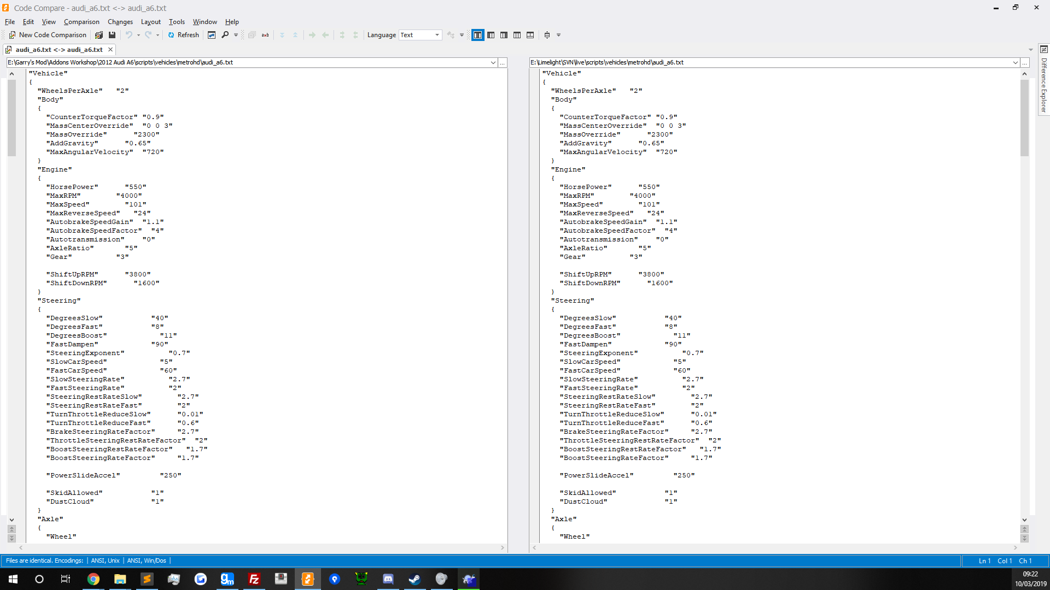
Task: Click the right pane scroll down arrow
Action: (x=1024, y=520)
